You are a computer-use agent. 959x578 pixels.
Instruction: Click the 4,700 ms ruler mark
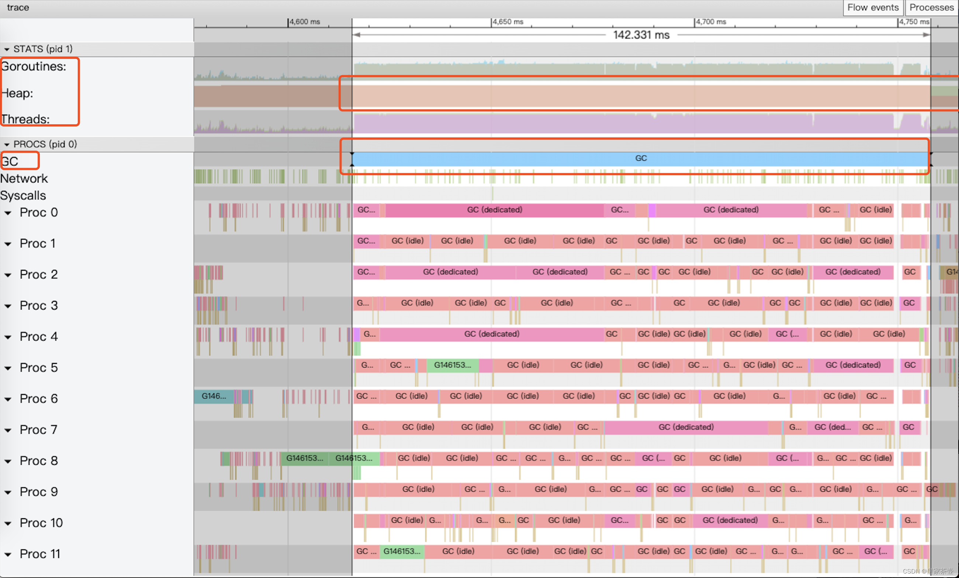pyautogui.click(x=710, y=22)
